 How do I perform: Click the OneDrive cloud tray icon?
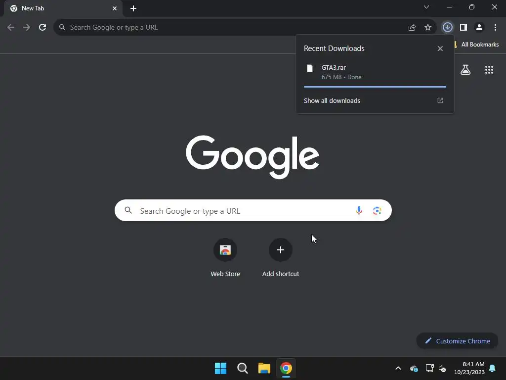414,368
